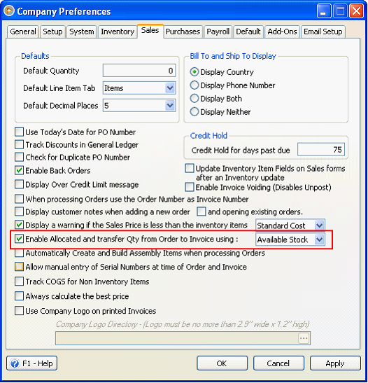The image size is (368, 383).
Task: Select Display Phone Number radio button
Action: click(194, 85)
